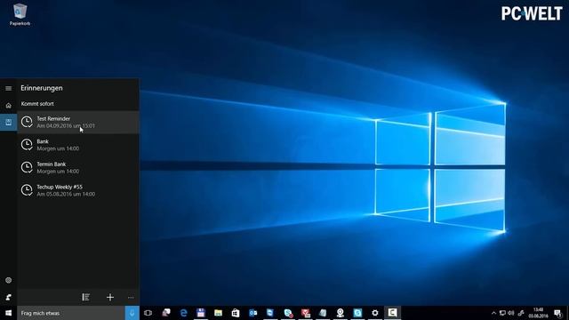
Task: Open the 'Test Reminder' reminder
Action: click(78, 123)
